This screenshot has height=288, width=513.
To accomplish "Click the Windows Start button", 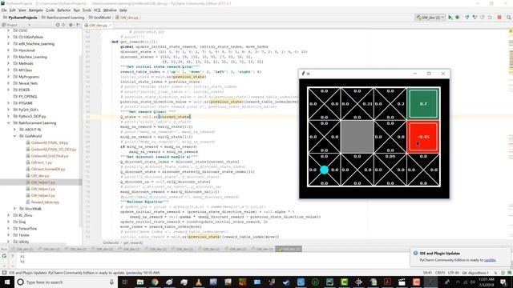I will click(x=6, y=282).
